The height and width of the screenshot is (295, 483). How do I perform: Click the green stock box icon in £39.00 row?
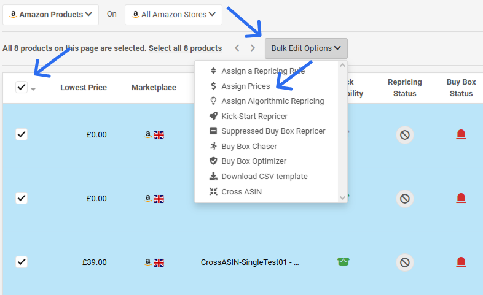tap(343, 262)
